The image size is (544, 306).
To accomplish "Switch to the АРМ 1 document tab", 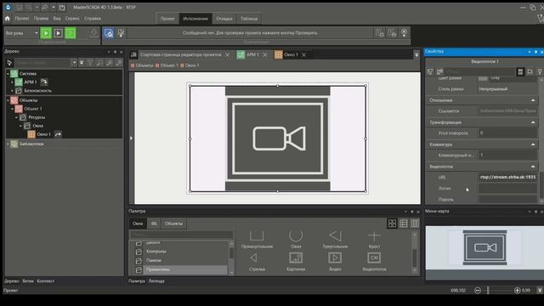I will pos(252,54).
